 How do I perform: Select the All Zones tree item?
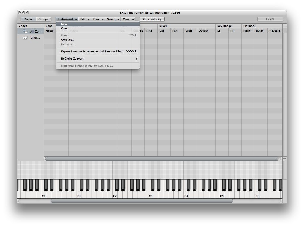pyautogui.click(x=30, y=31)
